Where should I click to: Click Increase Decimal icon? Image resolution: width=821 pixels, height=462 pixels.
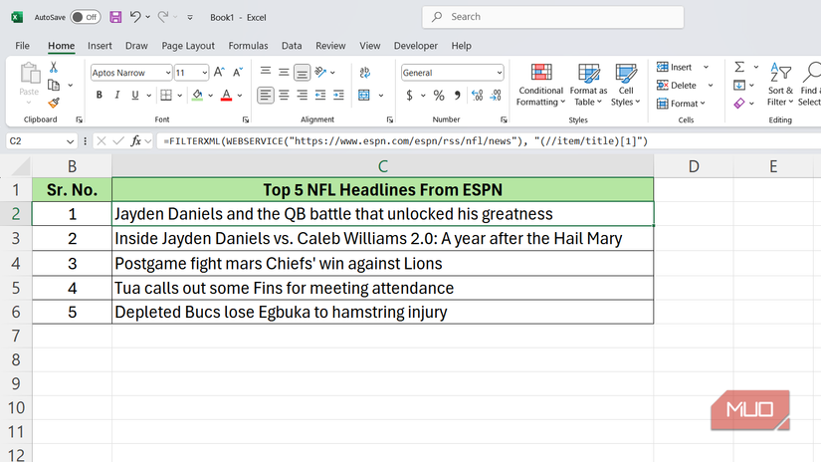(x=477, y=96)
